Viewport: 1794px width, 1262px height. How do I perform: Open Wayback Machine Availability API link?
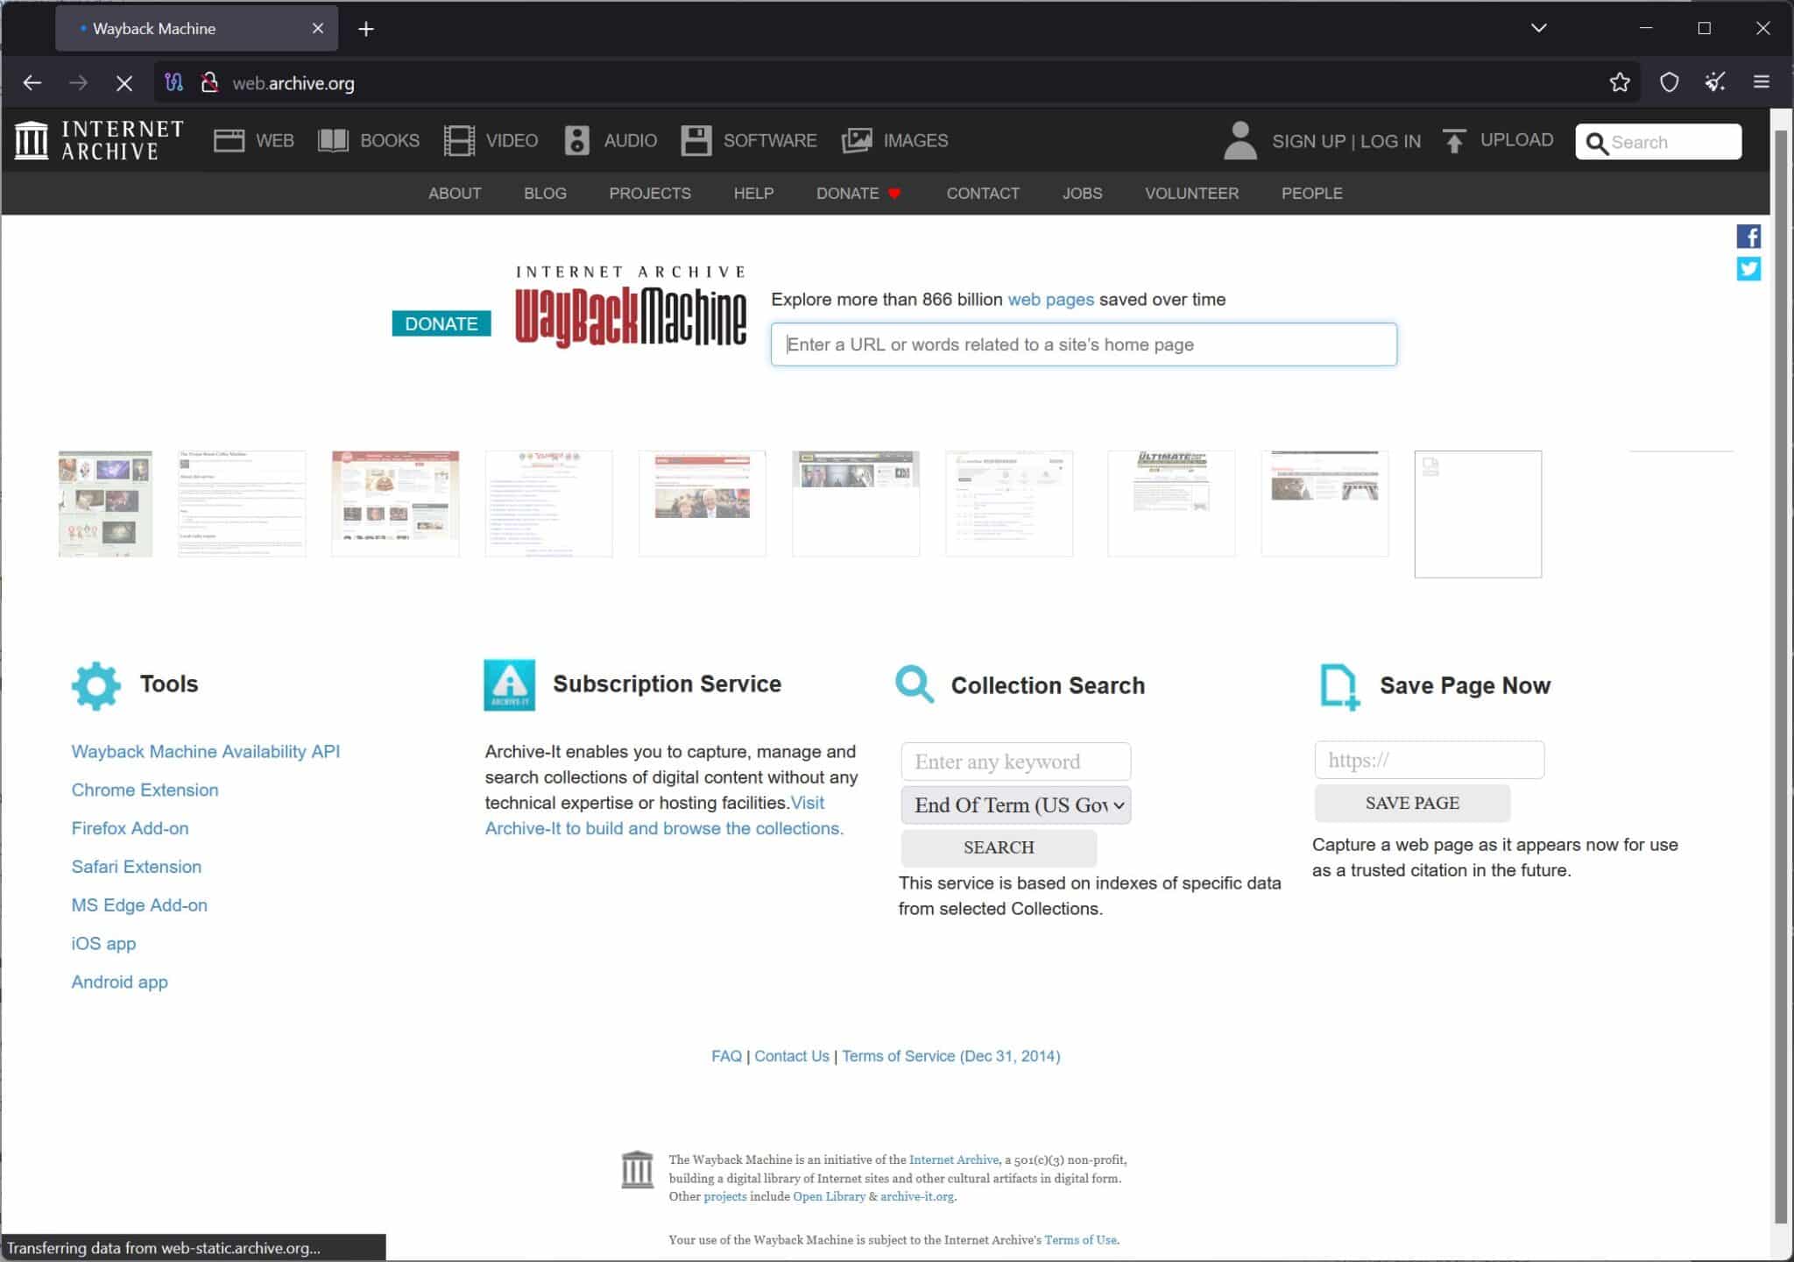[x=206, y=751]
